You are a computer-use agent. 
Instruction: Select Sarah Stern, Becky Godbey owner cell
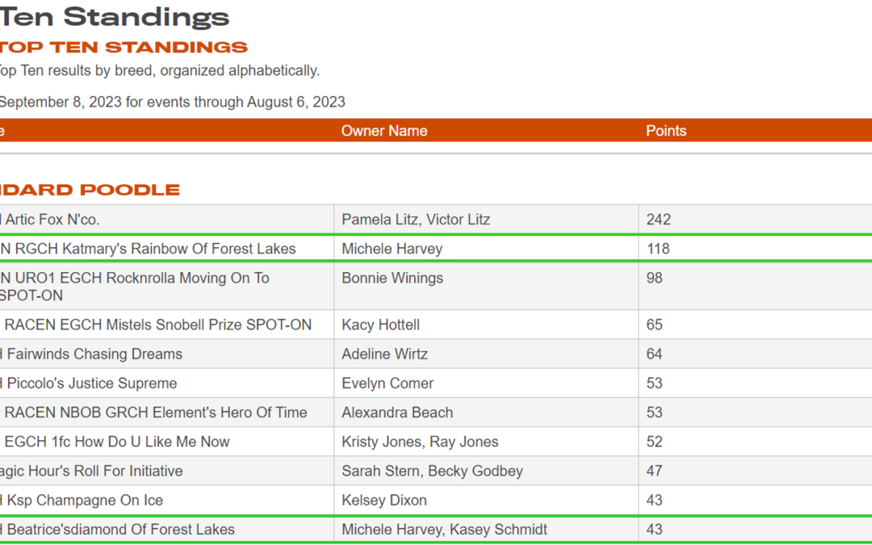click(432, 471)
